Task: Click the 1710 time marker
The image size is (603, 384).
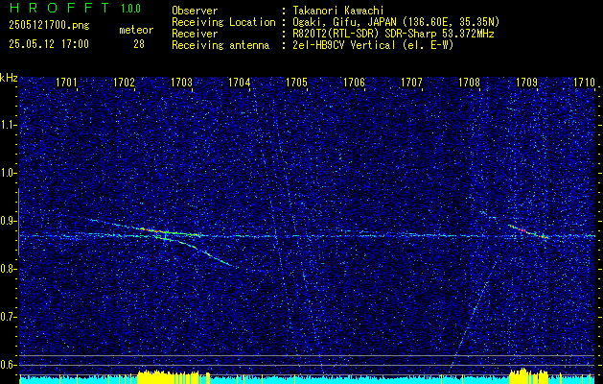Action: pos(585,83)
